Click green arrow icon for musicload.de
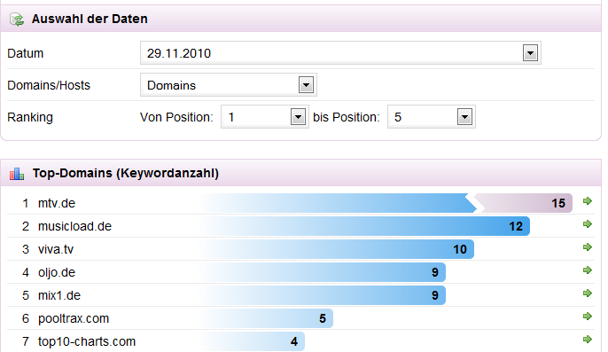Screen dimensions: 608x352 pyautogui.click(x=588, y=224)
